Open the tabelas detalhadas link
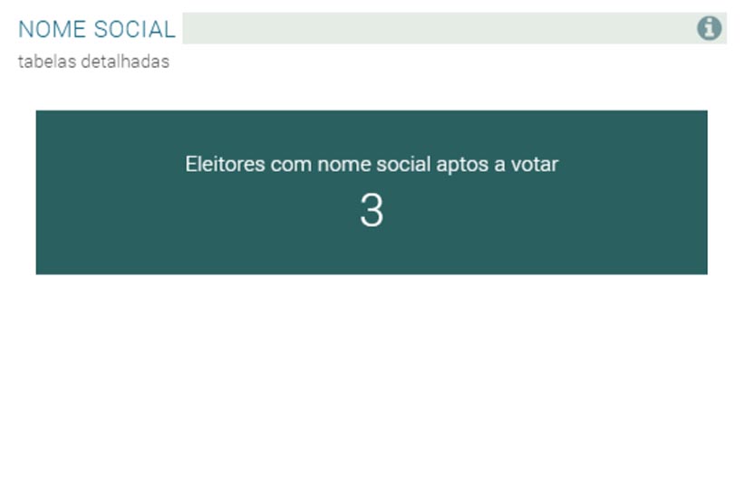Viewport: 745px width, 497px height. tap(93, 62)
